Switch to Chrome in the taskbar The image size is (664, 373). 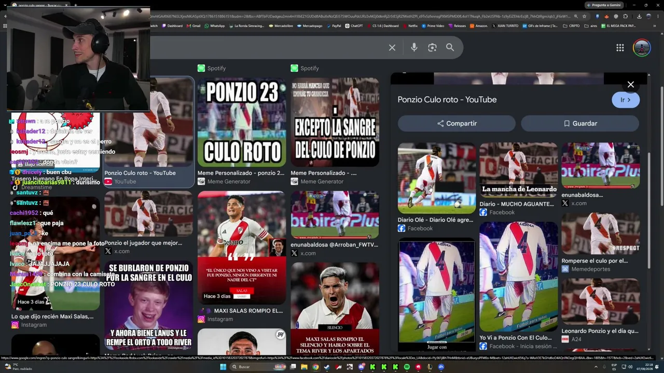click(315, 367)
